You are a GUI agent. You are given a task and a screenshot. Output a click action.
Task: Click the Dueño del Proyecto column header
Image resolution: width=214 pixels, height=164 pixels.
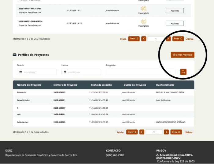click(x=135, y=85)
